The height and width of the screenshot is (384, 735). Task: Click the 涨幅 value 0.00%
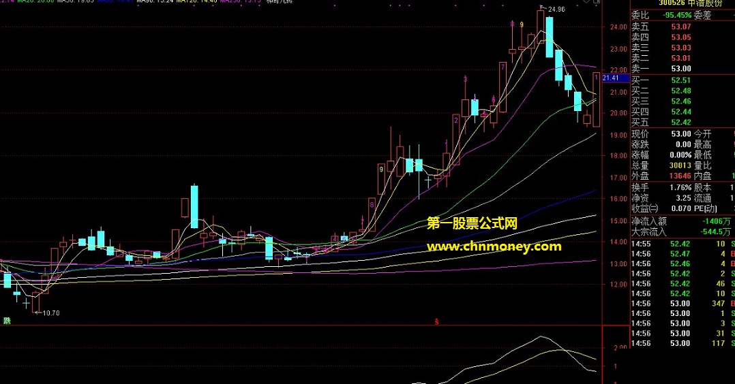(x=680, y=155)
